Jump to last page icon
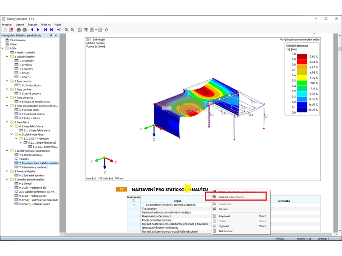The image size is (342, 256). click(x=51, y=30)
